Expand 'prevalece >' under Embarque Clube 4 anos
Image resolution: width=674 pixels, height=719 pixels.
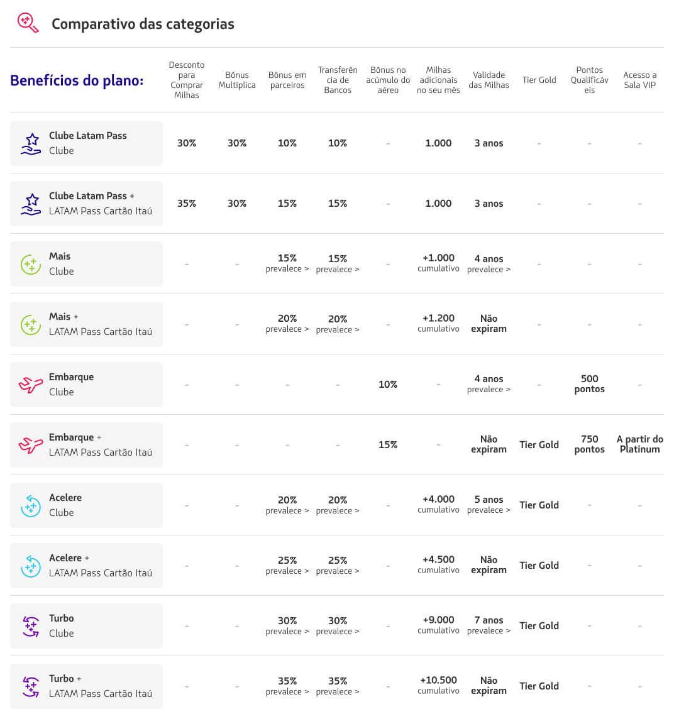pyautogui.click(x=489, y=390)
